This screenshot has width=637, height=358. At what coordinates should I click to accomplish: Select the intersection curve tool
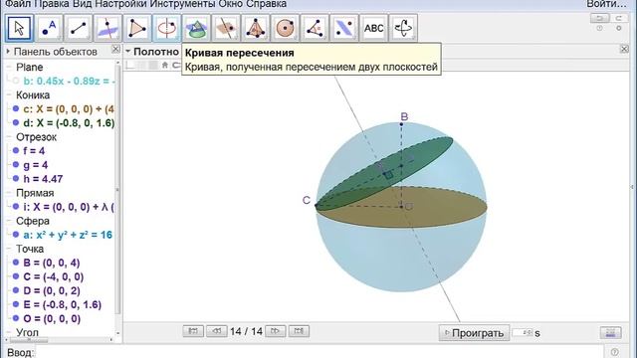pos(196,28)
